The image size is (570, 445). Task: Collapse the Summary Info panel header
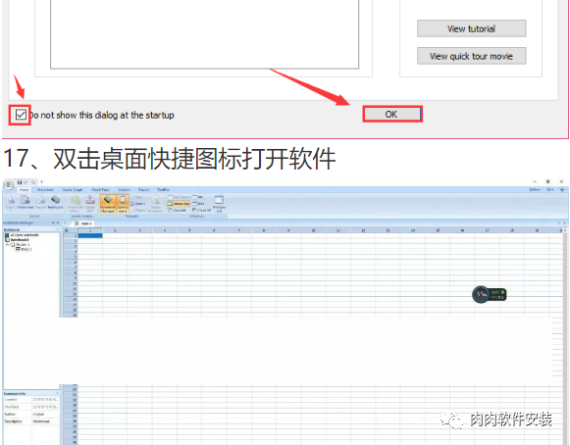pyautogui.click(x=57, y=393)
